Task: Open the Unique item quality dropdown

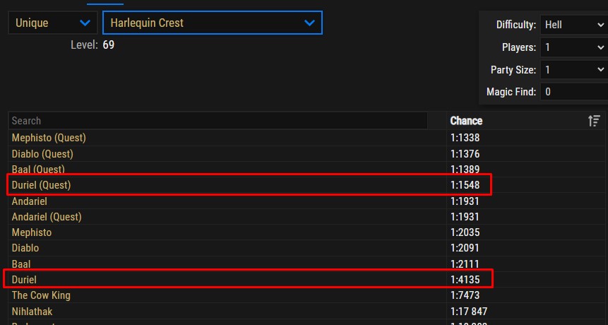Action: pyautogui.click(x=53, y=23)
